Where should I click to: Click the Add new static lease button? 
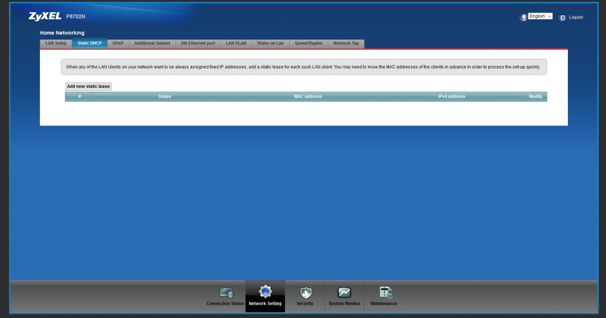[x=88, y=86]
